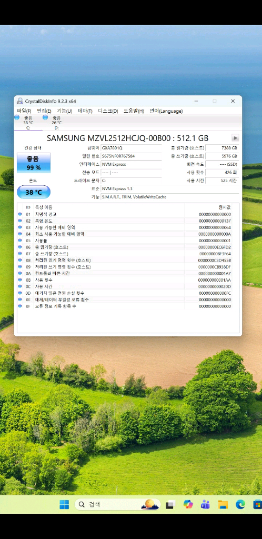Open Microsoft Teams from the taskbar
This screenshot has height=539, width=262.
coord(205,504)
